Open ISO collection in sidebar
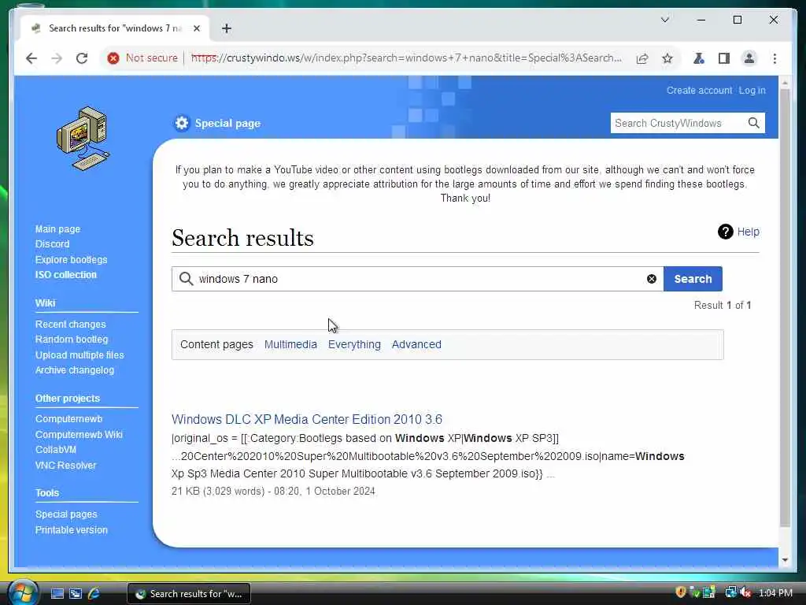 click(x=66, y=275)
